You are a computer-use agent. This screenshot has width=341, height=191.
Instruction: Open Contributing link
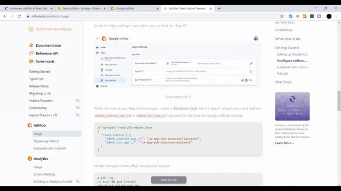click(x=38, y=108)
